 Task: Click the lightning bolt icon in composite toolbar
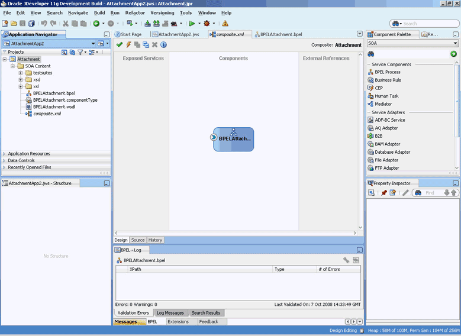click(x=128, y=45)
